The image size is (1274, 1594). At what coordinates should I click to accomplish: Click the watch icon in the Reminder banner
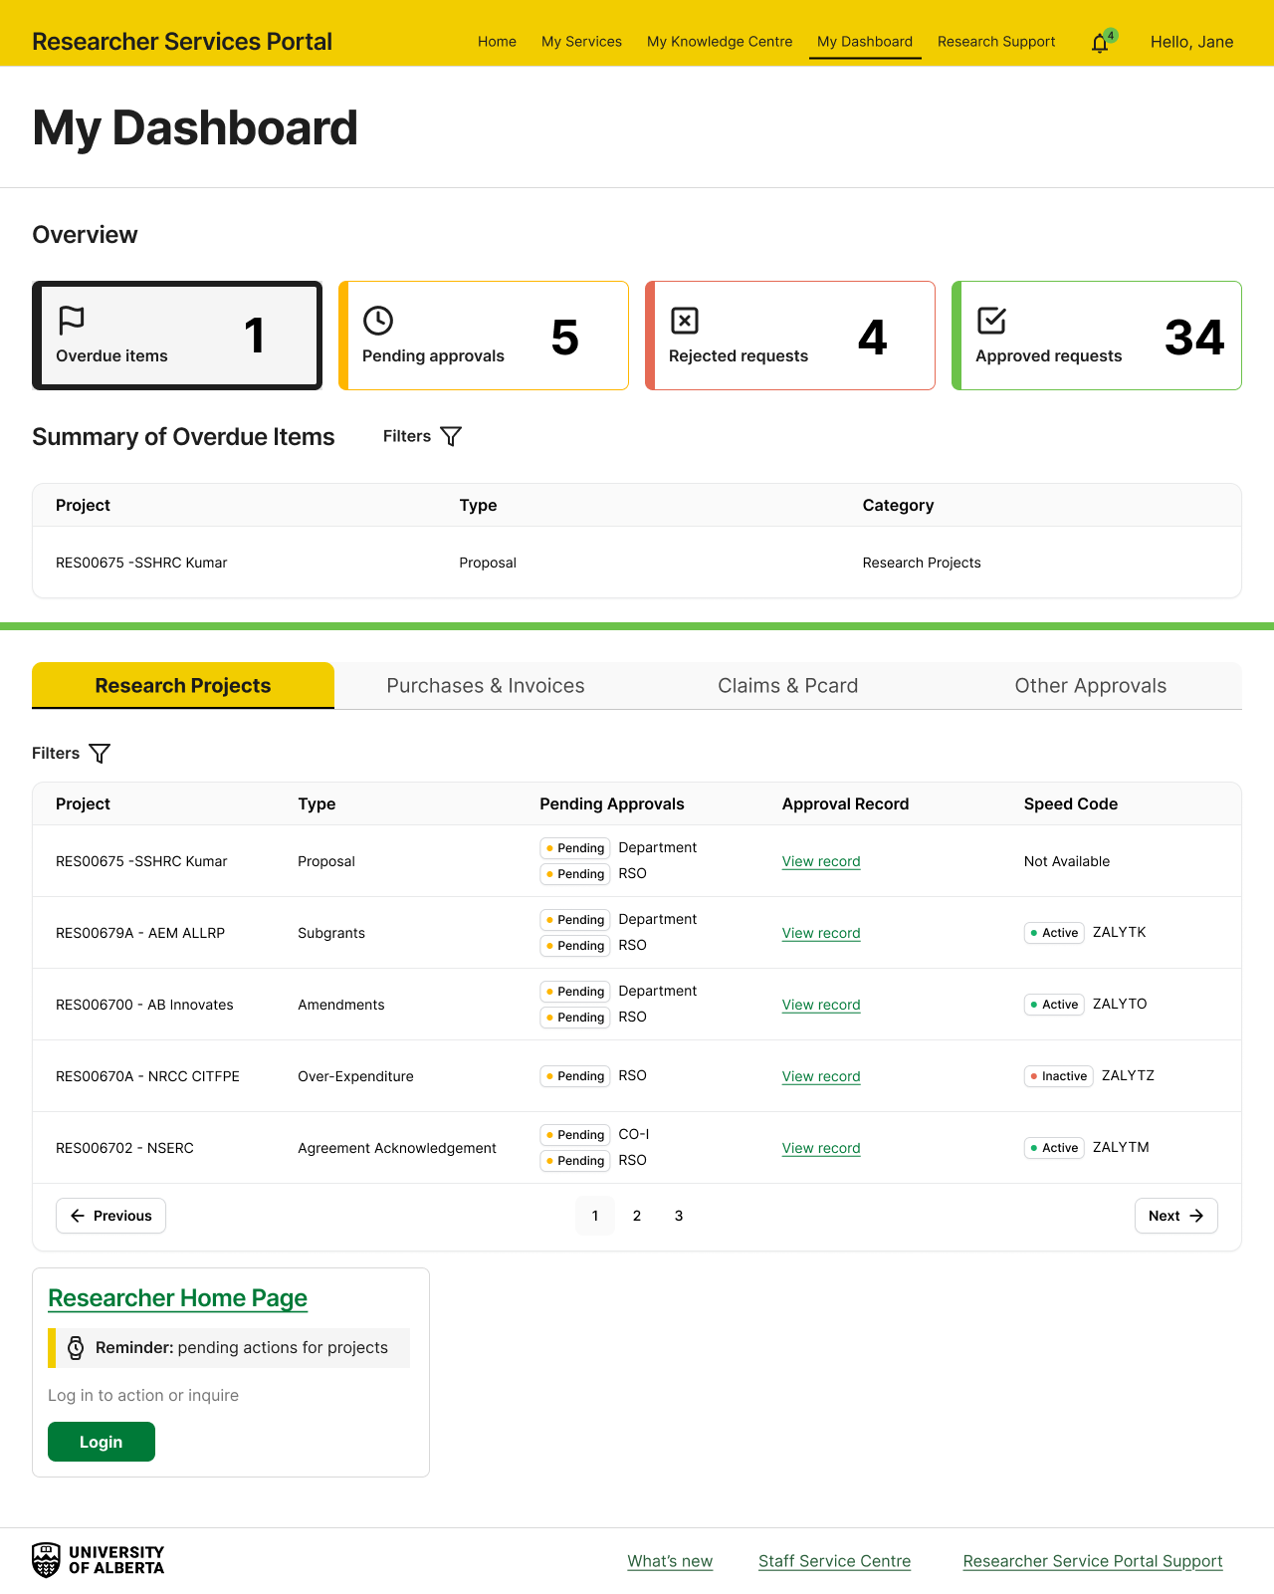[76, 1348]
